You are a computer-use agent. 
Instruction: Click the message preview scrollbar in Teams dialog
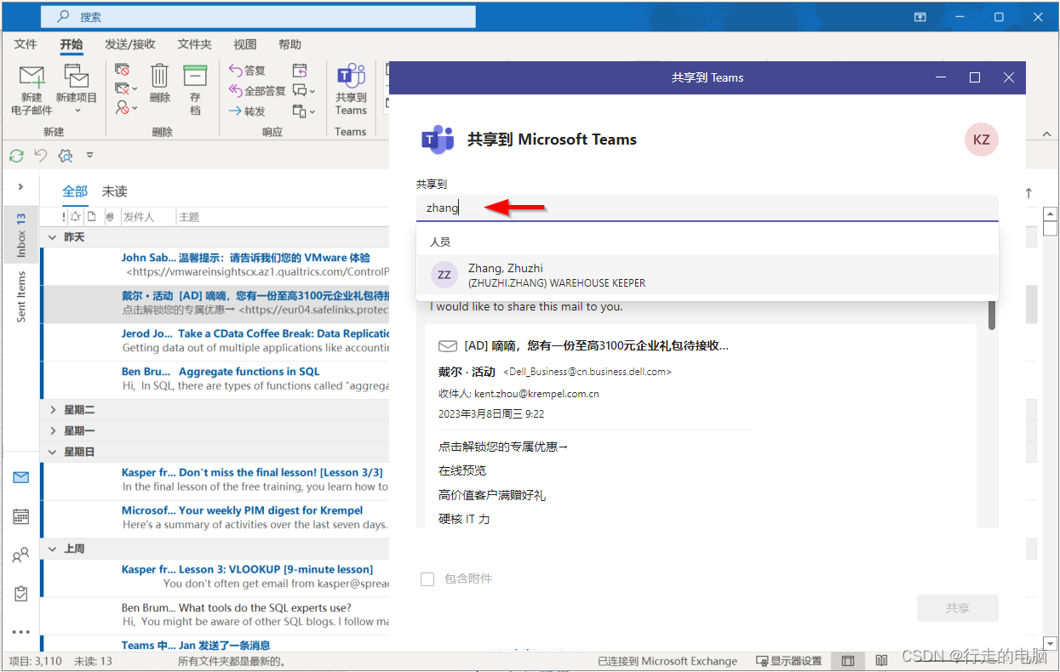(x=992, y=314)
